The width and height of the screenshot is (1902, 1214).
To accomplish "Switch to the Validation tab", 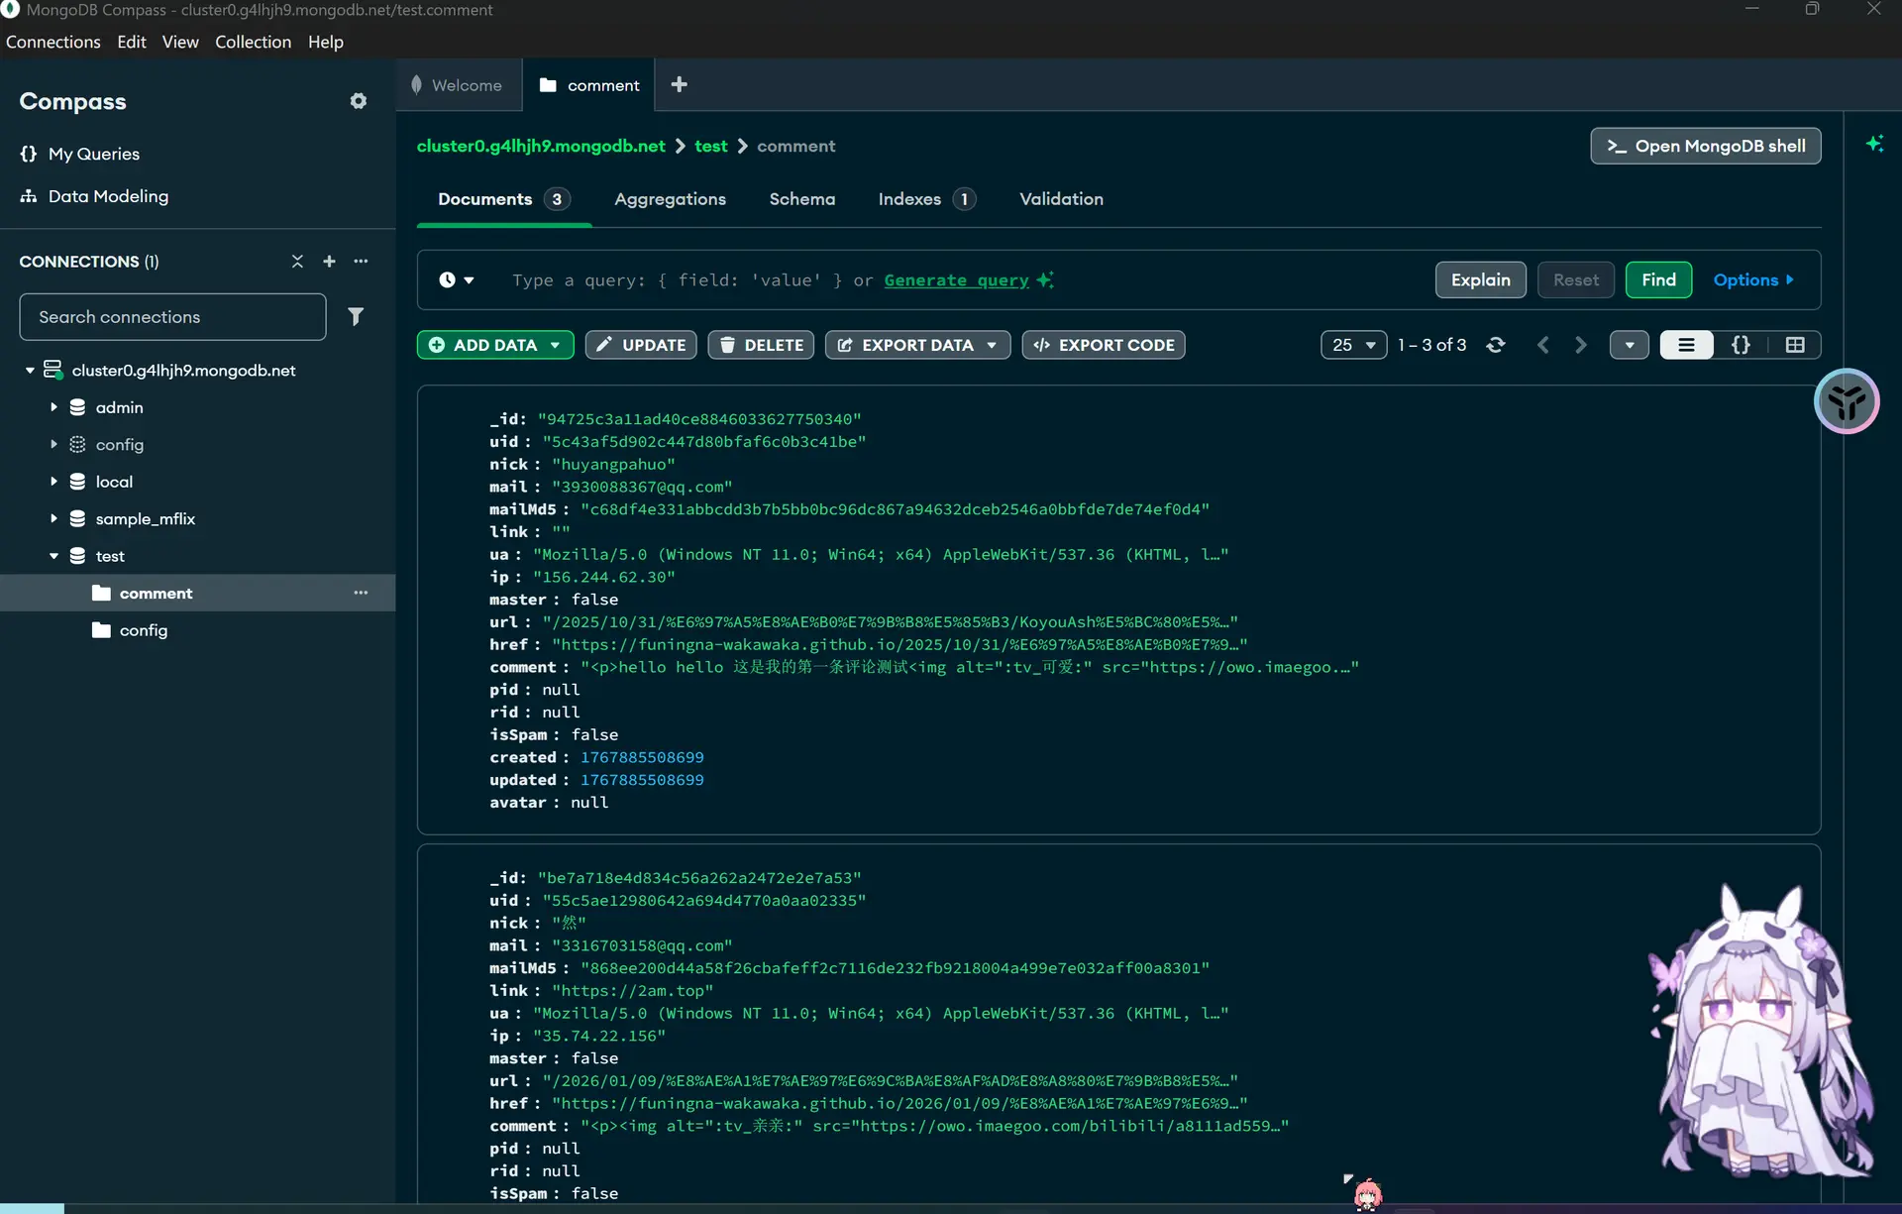I will tap(1061, 199).
